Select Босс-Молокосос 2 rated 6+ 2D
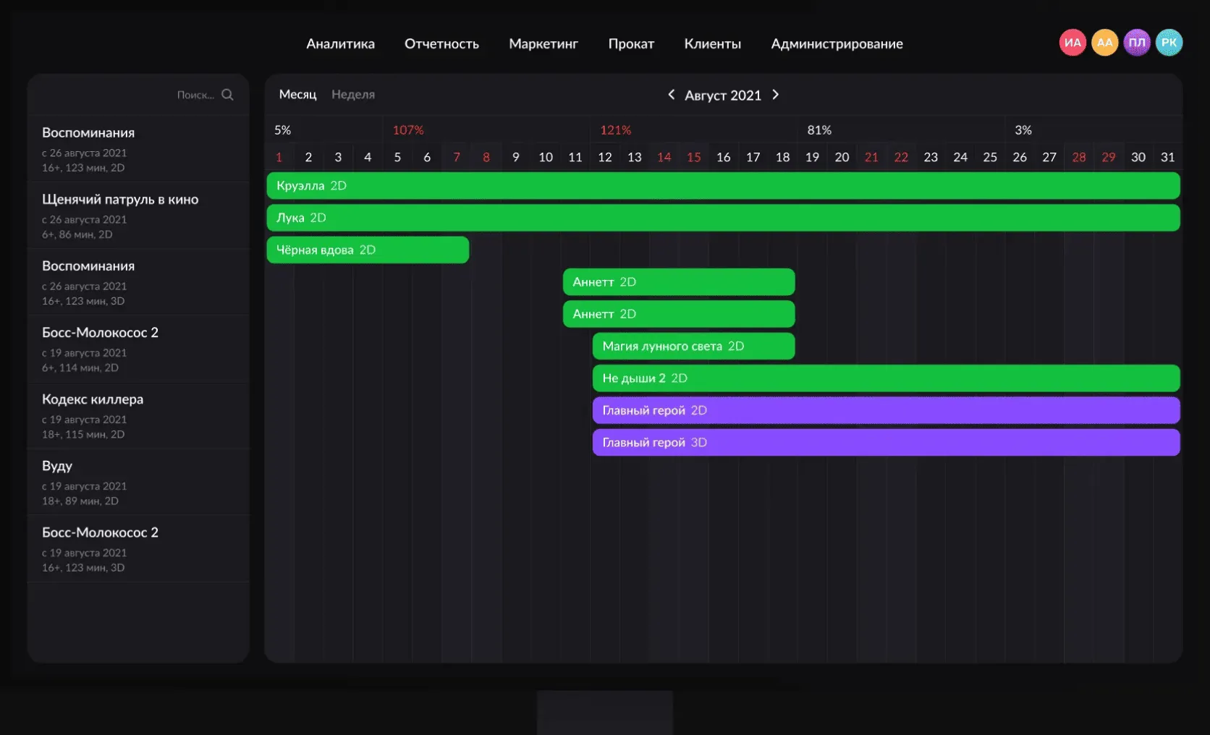Viewport: 1210px width, 735px height. 138,349
